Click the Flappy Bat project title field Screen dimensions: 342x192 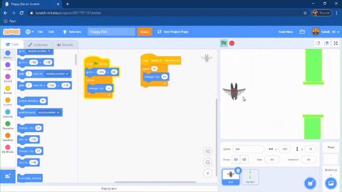[111, 32]
